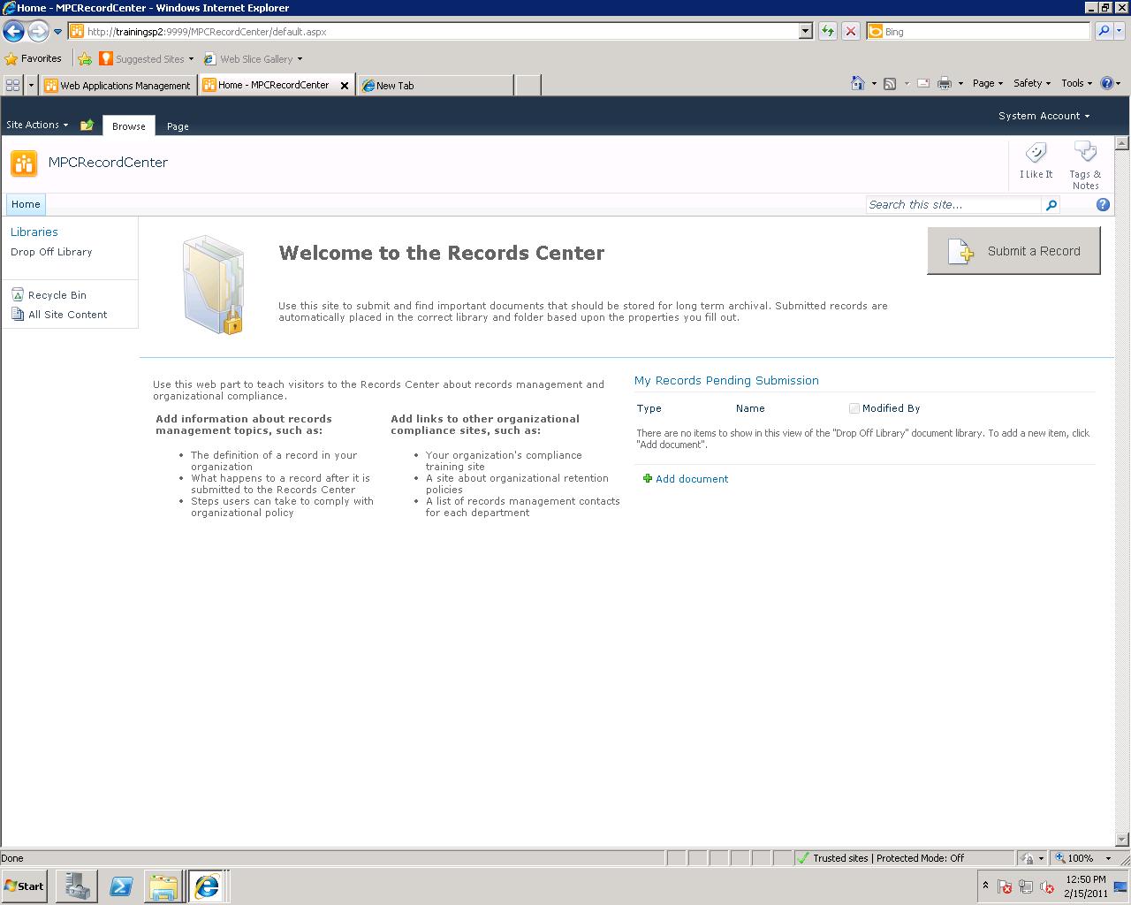
Task: Click the Add to Favorites star icon
Action: (x=85, y=58)
